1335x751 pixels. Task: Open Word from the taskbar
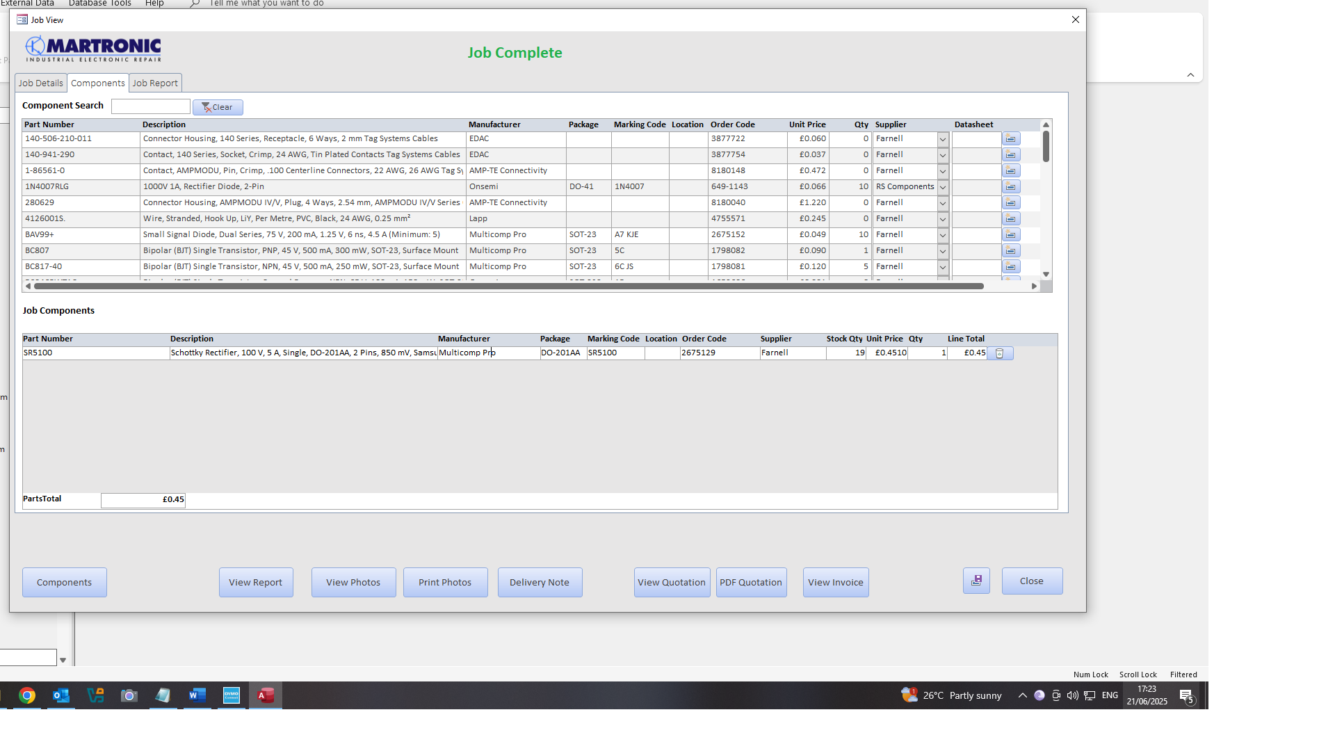[x=197, y=695]
